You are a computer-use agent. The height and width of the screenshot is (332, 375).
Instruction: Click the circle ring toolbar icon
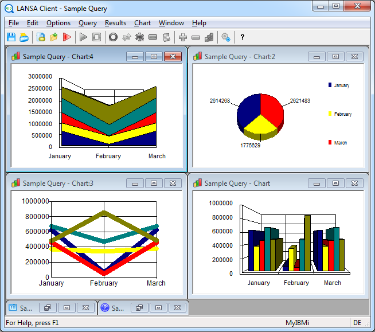click(x=113, y=37)
